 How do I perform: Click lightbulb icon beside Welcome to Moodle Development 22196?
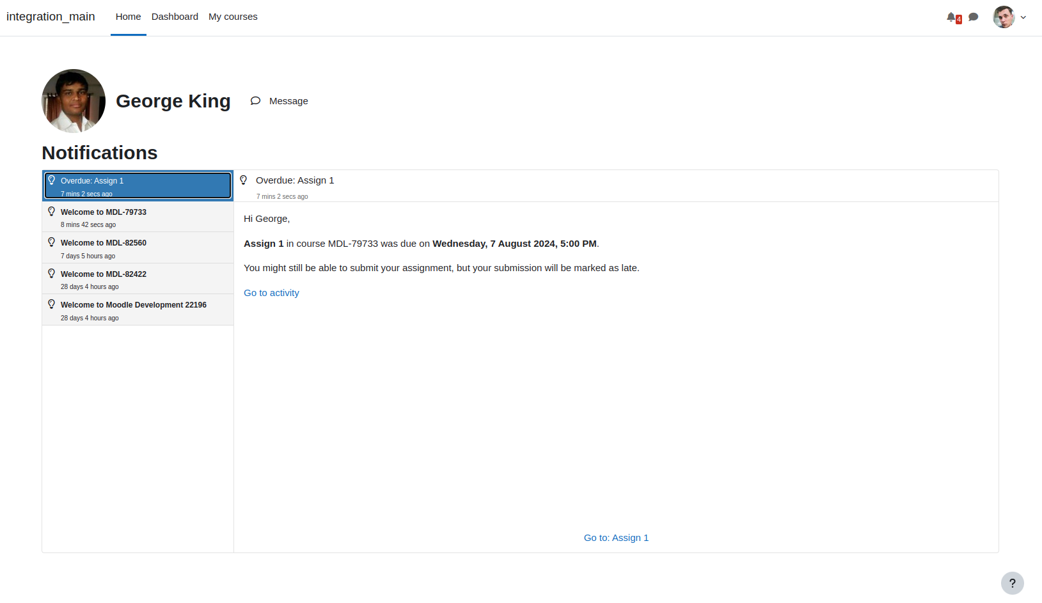click(x=52, y=304)
